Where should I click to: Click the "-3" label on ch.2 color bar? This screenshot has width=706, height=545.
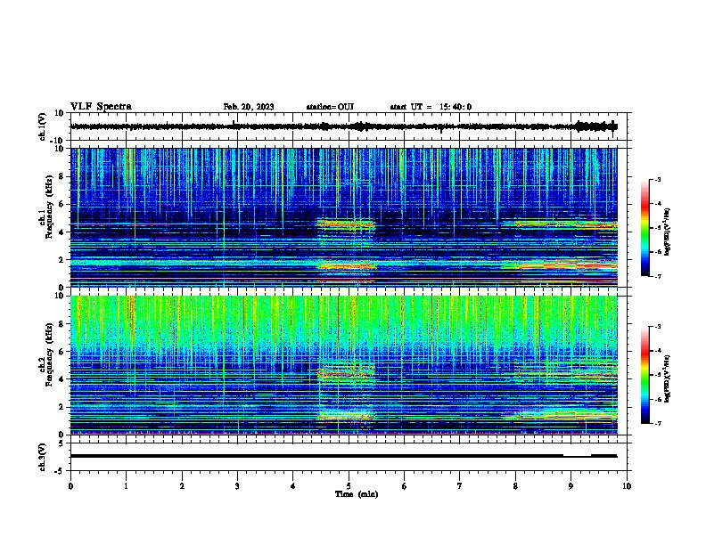[x=658, y=327]
